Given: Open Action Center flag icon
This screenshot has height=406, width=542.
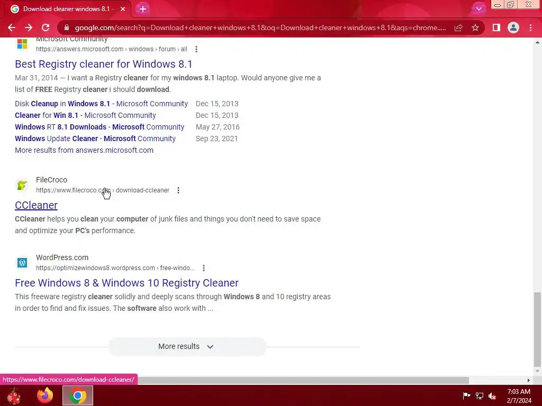Looking at the screenshot, I should pyautogui.click(x=466, y=395).
